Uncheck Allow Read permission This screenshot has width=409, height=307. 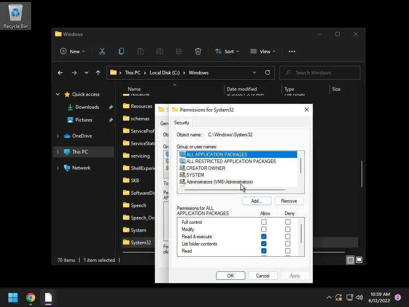coord(264,251)
